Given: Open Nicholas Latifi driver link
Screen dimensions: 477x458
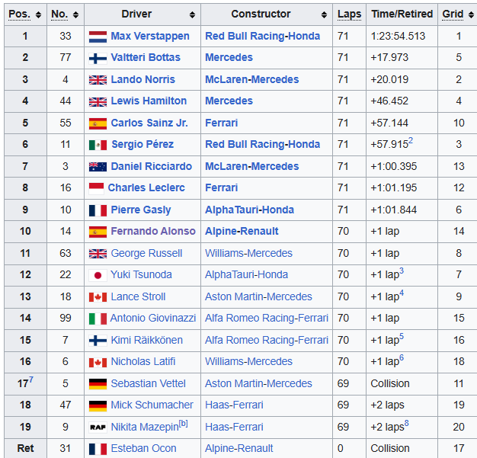Looking at the screenshot, I should (x=143, y=361).
